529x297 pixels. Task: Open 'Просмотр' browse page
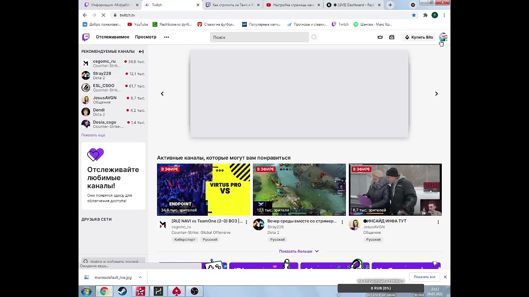[145, 37]
